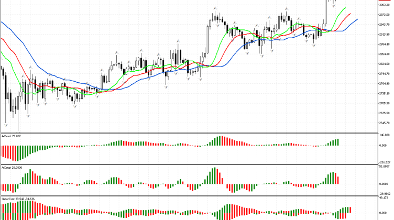Viewport: 394px width, 220px height.
Task: Click the 146.888 AOcust scale value
Action: click(385, 135)
